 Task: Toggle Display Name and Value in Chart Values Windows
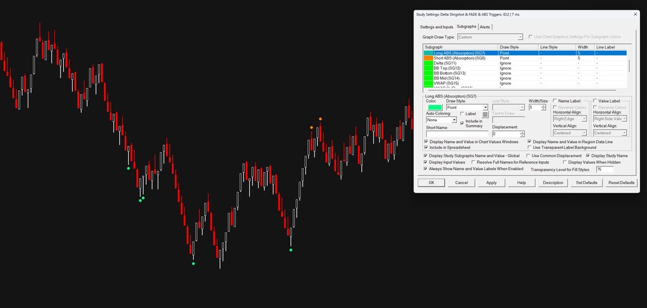(x=426, y=142)
